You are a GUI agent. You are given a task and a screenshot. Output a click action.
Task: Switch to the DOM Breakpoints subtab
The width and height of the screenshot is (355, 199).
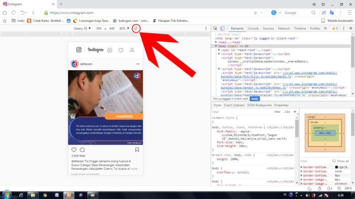click(x=260, y=105)
